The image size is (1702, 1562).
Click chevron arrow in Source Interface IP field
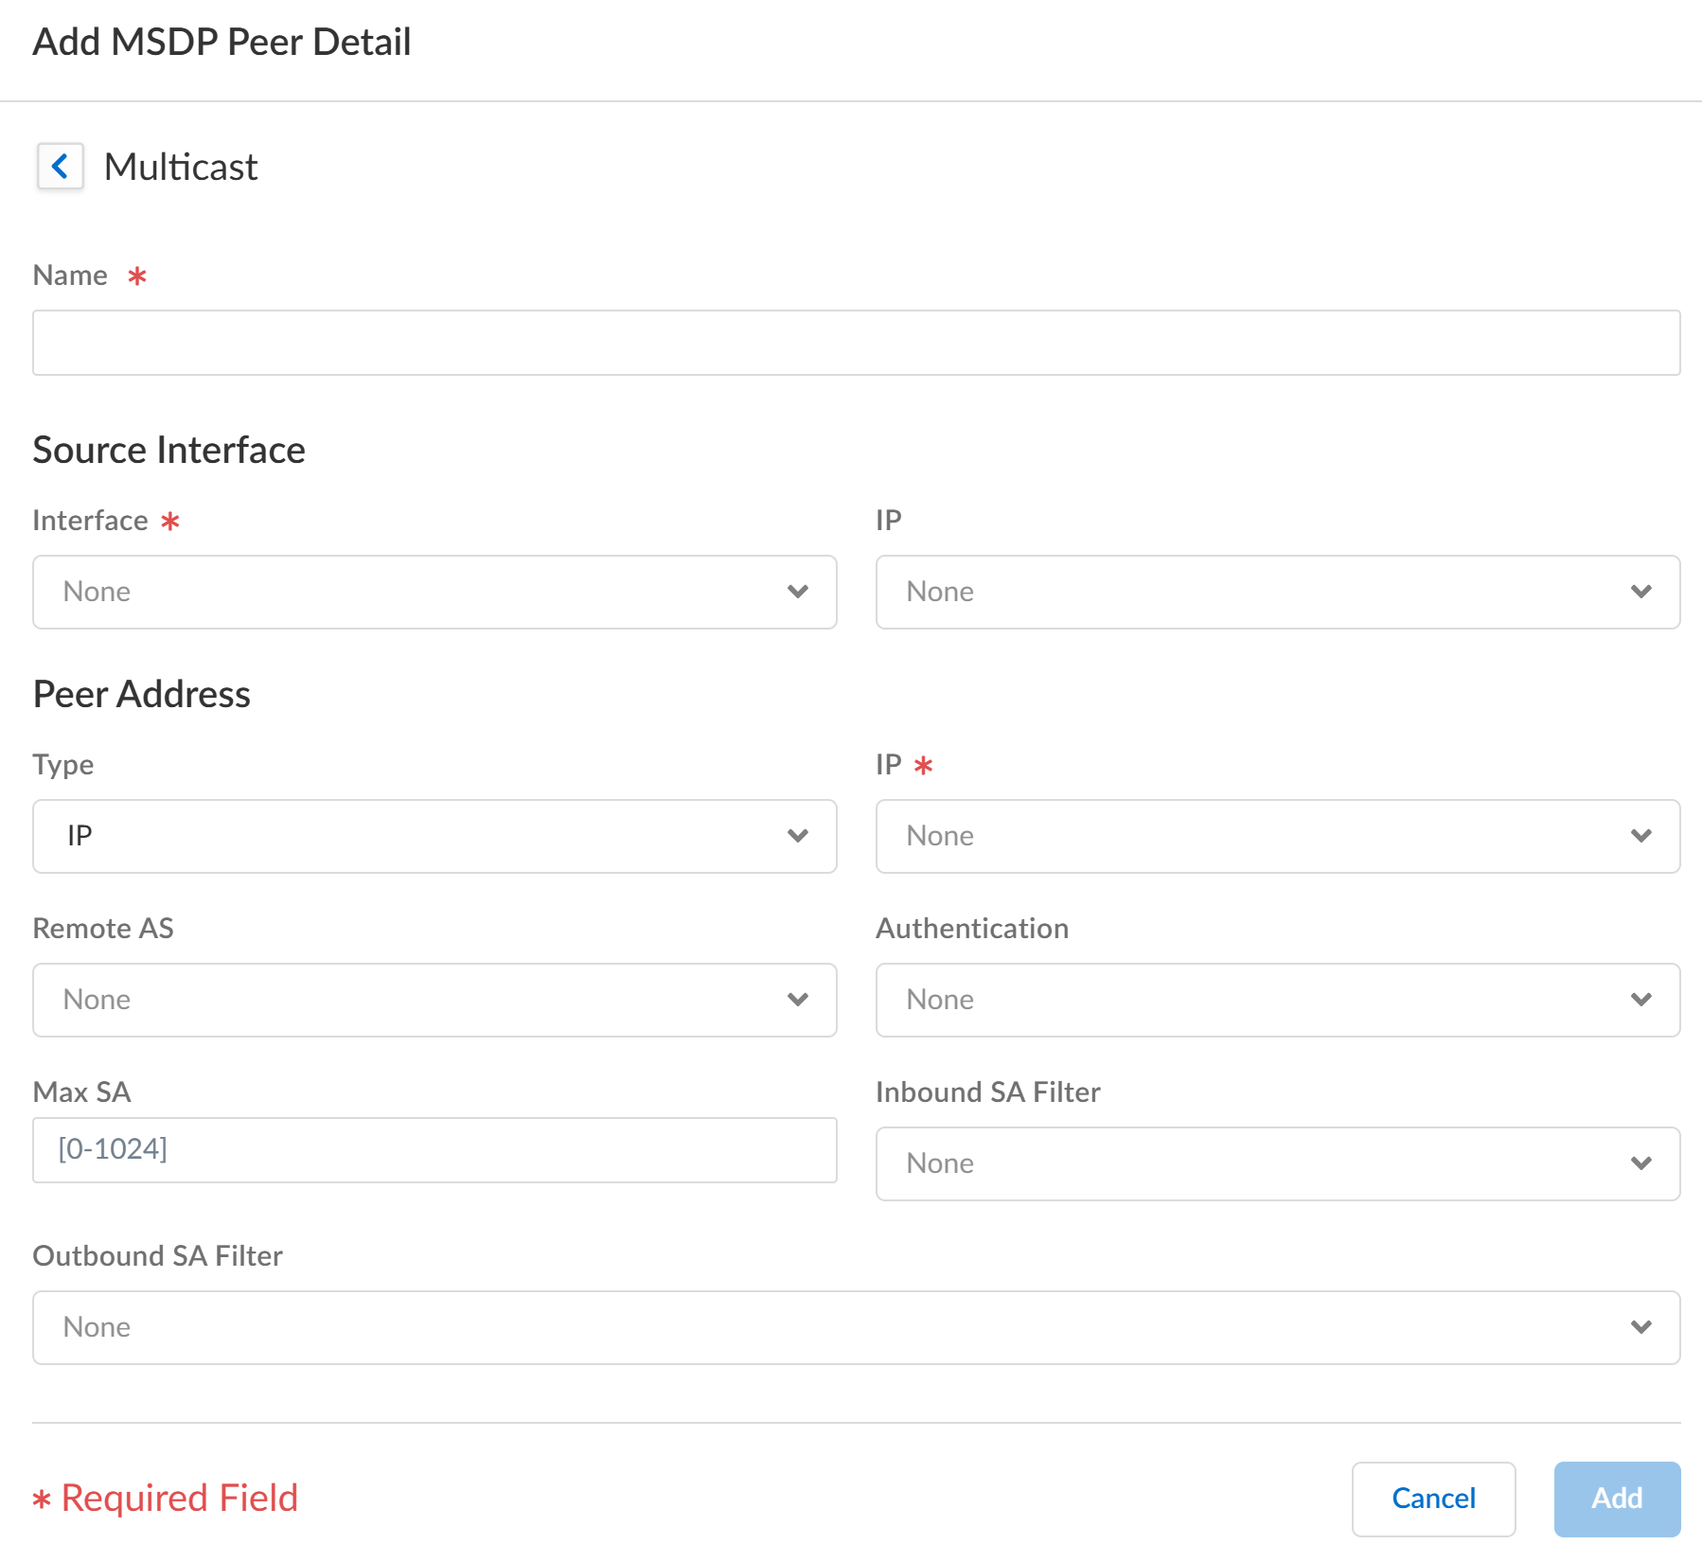pyautogui.click(x=1641, y=592)
